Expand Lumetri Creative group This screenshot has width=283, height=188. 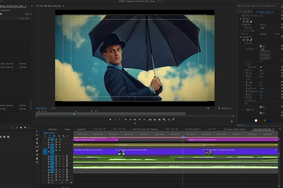point(241,101)
